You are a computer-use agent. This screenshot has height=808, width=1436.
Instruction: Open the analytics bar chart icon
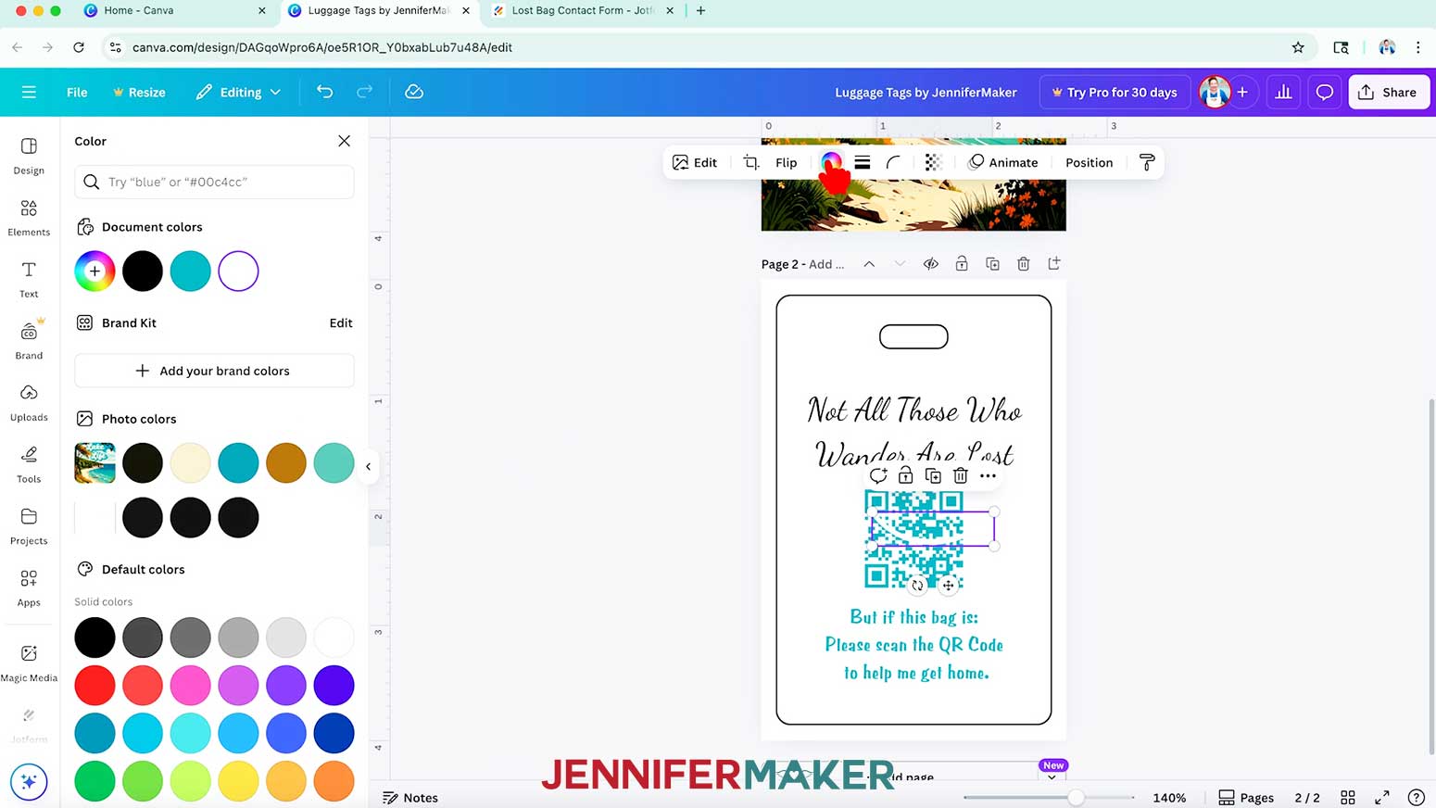coord(1283,92)
